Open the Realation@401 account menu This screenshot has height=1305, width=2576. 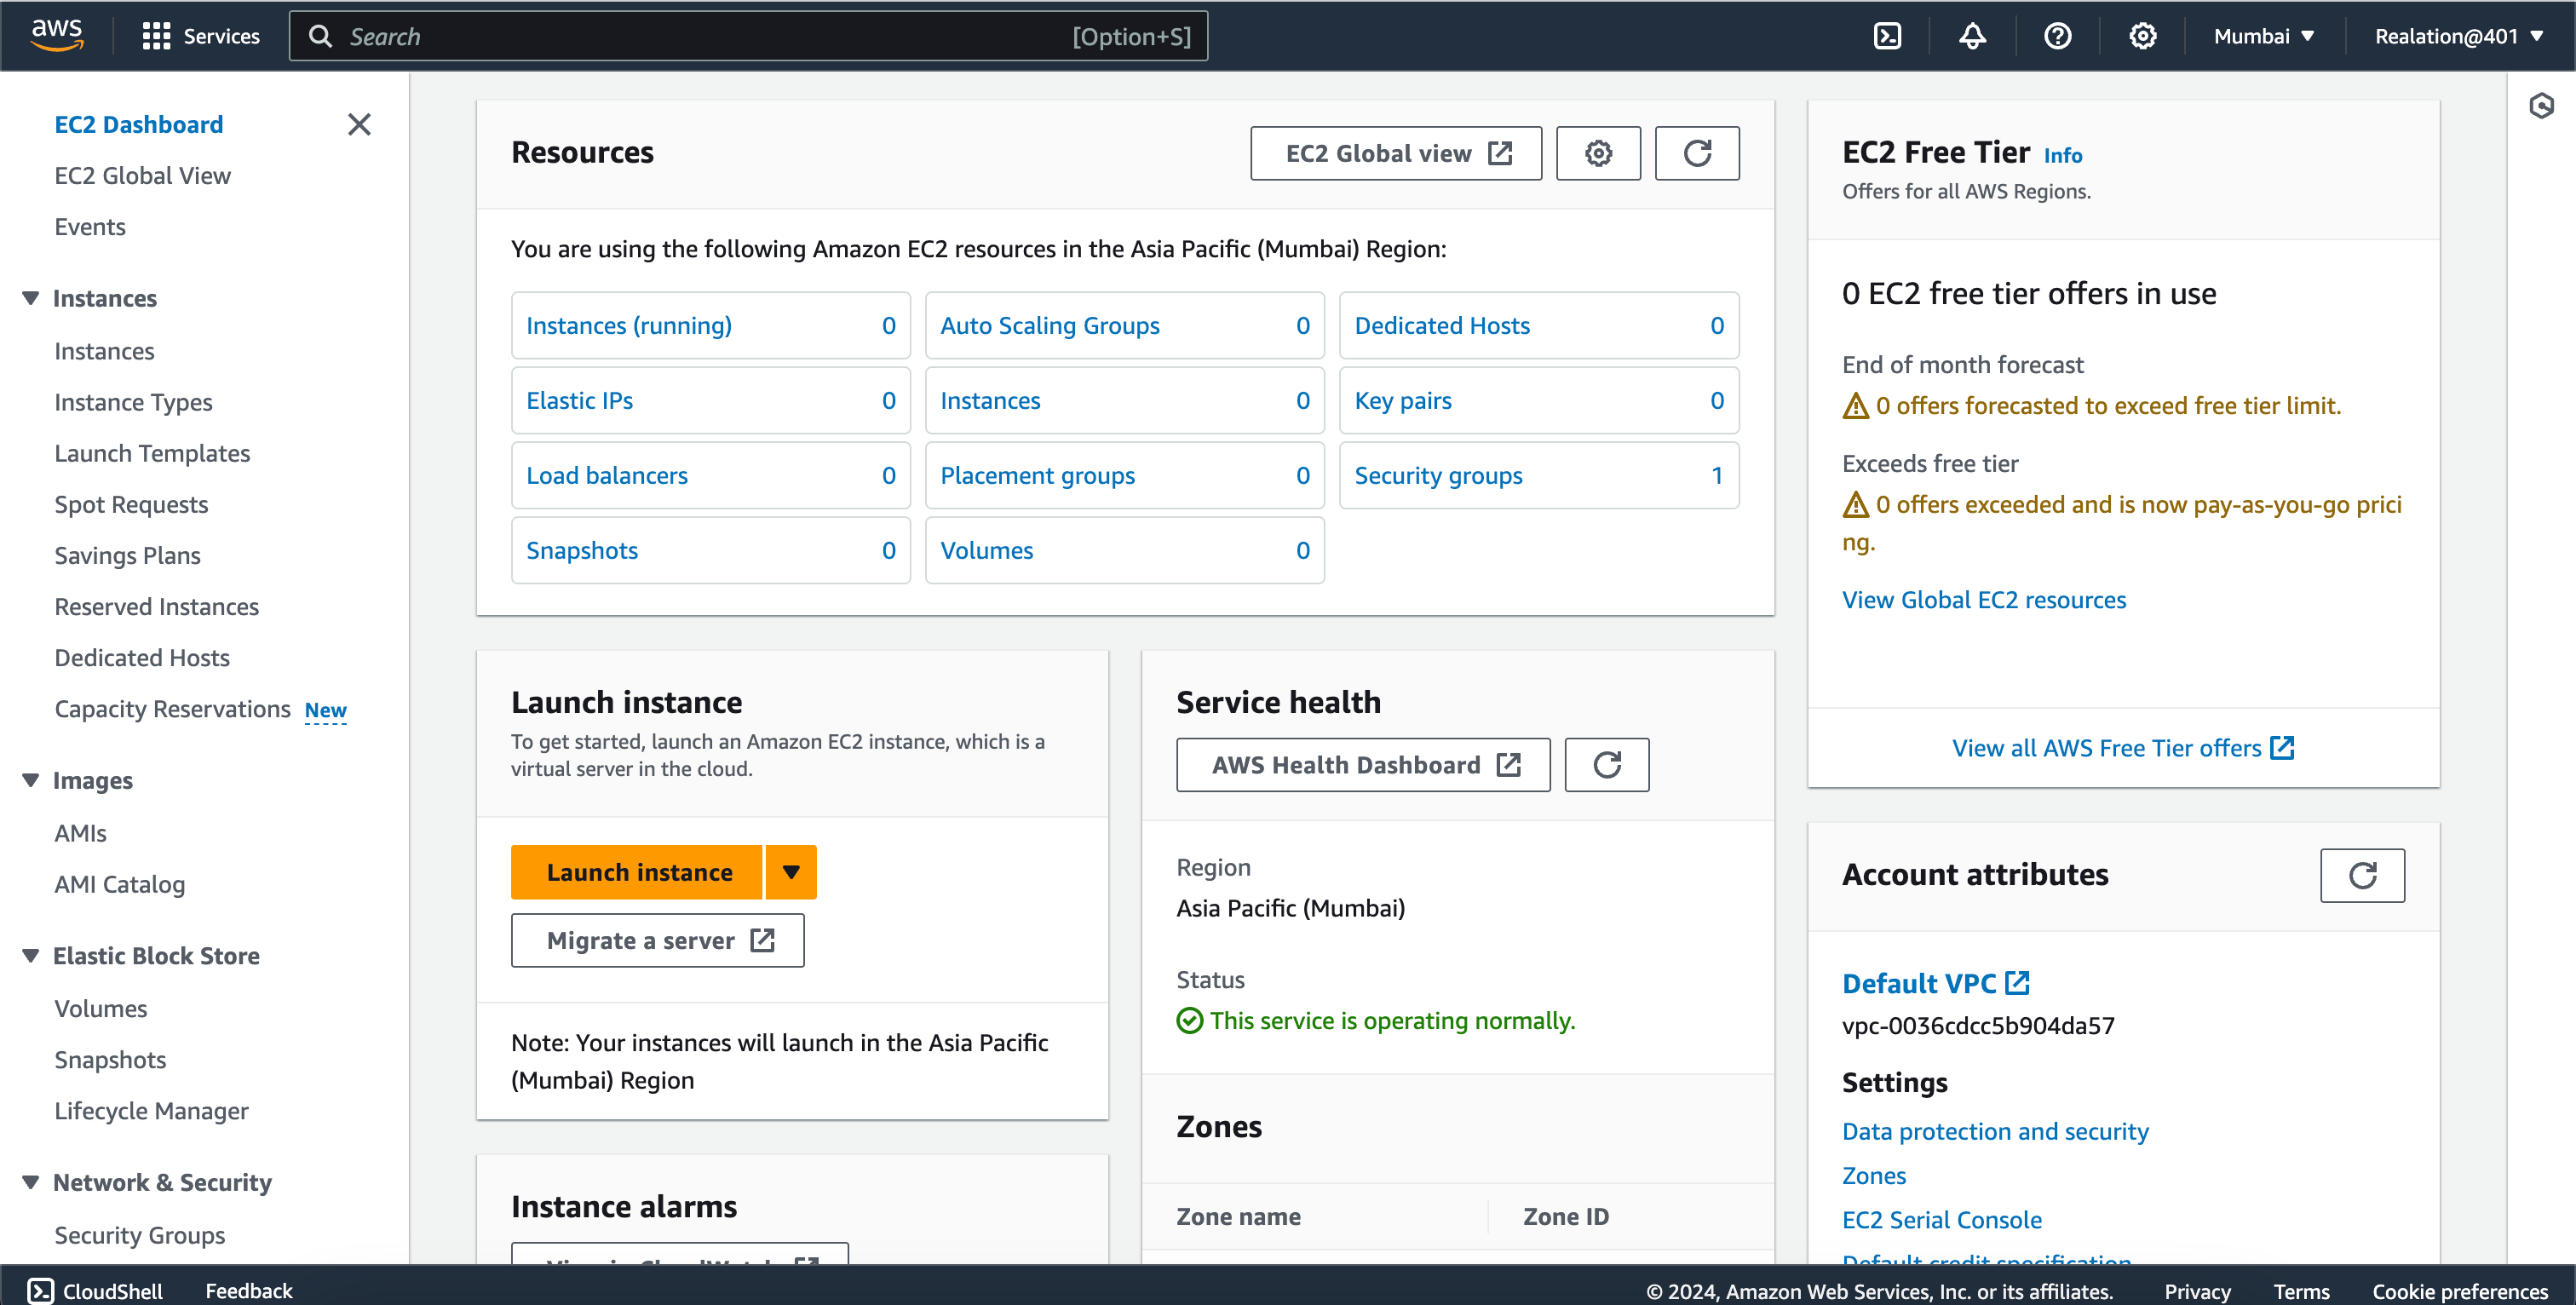(x=2459, y=36)
